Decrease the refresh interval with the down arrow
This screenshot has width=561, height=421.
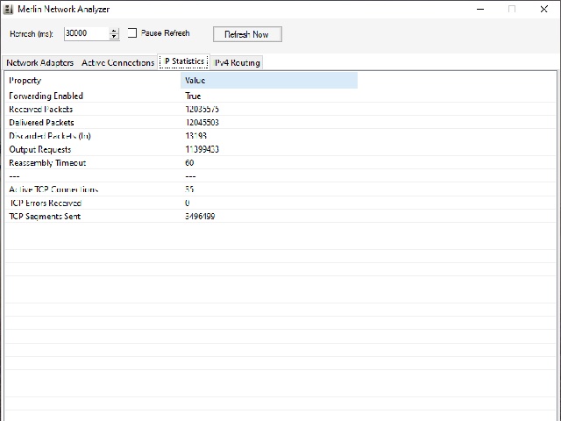coord(114,37)
